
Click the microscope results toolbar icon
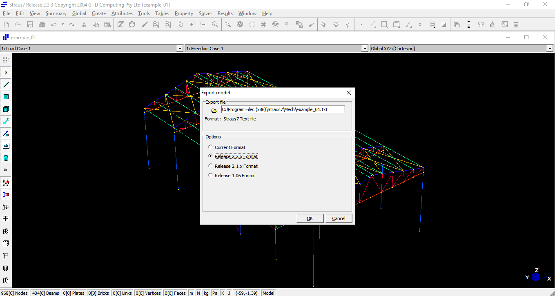[493, 24]
